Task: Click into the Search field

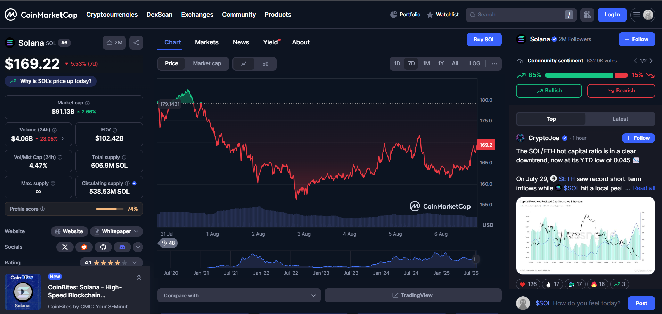Action: coord(521,15)
